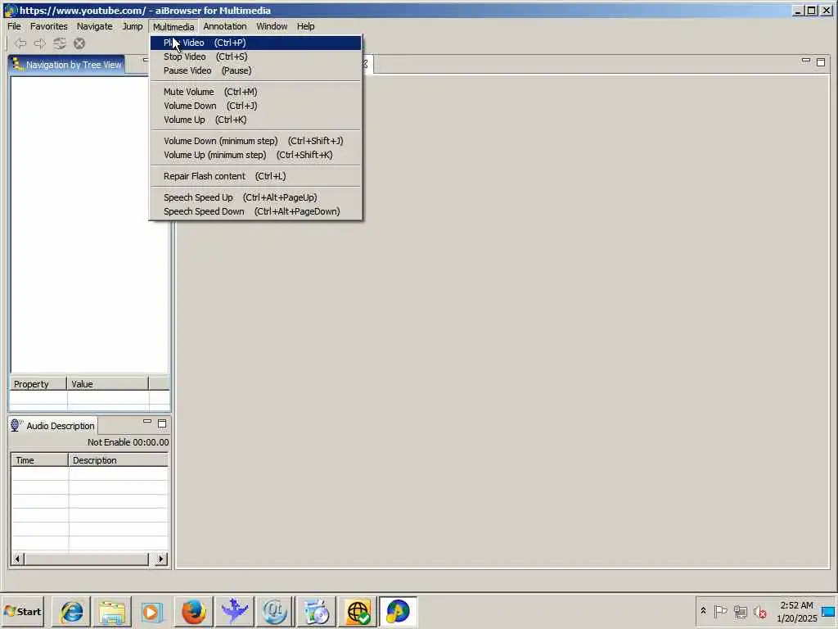Click the Property column header
This screenshot has width=838, height=629.
click(38, 384)
